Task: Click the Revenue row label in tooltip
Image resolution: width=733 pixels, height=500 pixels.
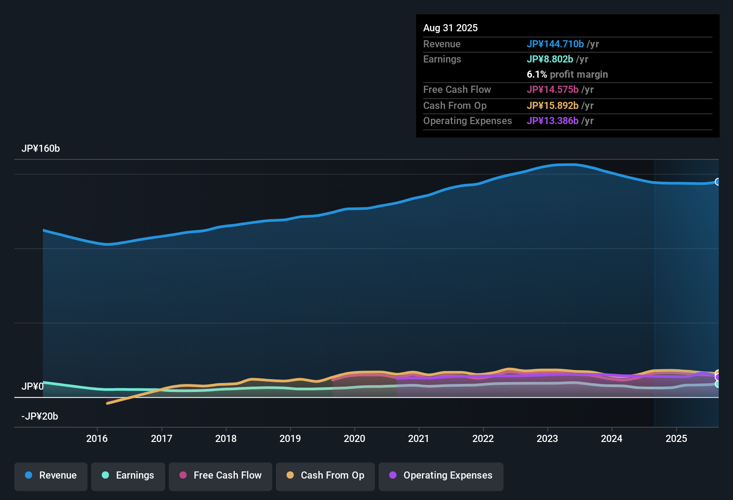Action: click(x=442, y=44)
